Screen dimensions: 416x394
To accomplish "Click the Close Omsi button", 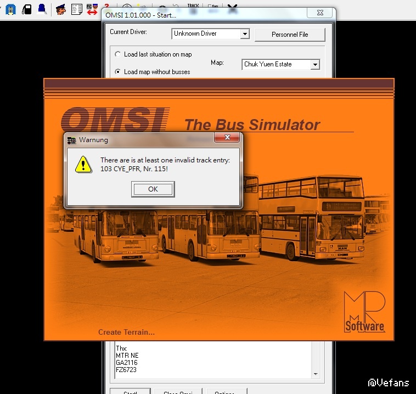I will pyautogui.click(x=178, y=391).
